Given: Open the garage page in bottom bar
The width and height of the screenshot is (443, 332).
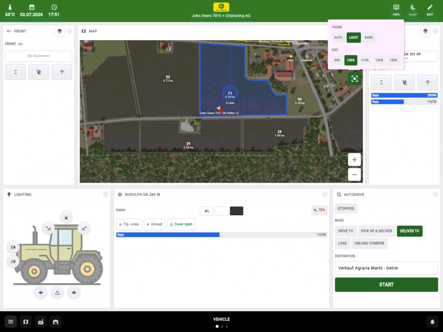Looking at the screenshot, I should (55, 322).
